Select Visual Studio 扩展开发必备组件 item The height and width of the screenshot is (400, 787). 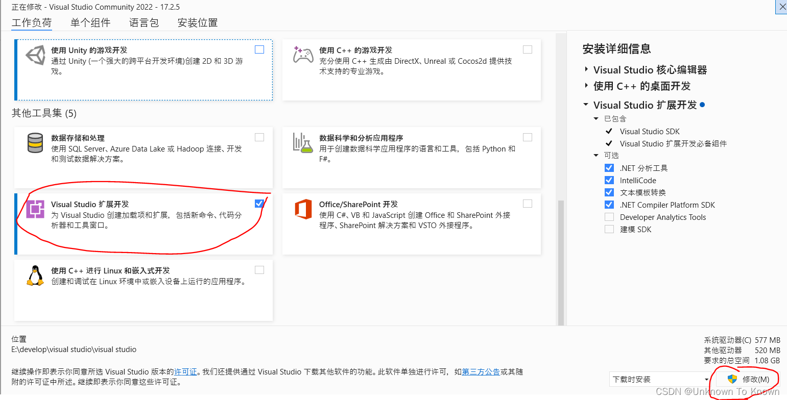pos(673,143)
